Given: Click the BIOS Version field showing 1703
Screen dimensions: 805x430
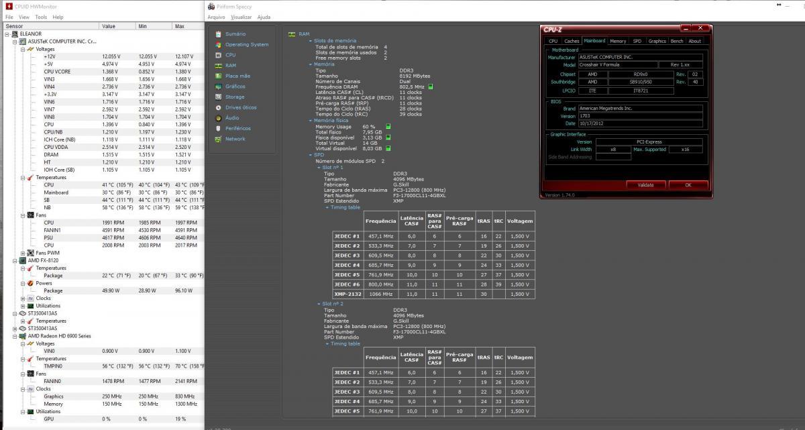Looking at the screenshot, I should (640, 116).
